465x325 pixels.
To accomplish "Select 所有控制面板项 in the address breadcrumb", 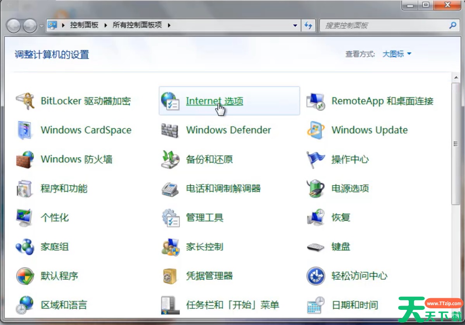I will click(x=137, y=25).
